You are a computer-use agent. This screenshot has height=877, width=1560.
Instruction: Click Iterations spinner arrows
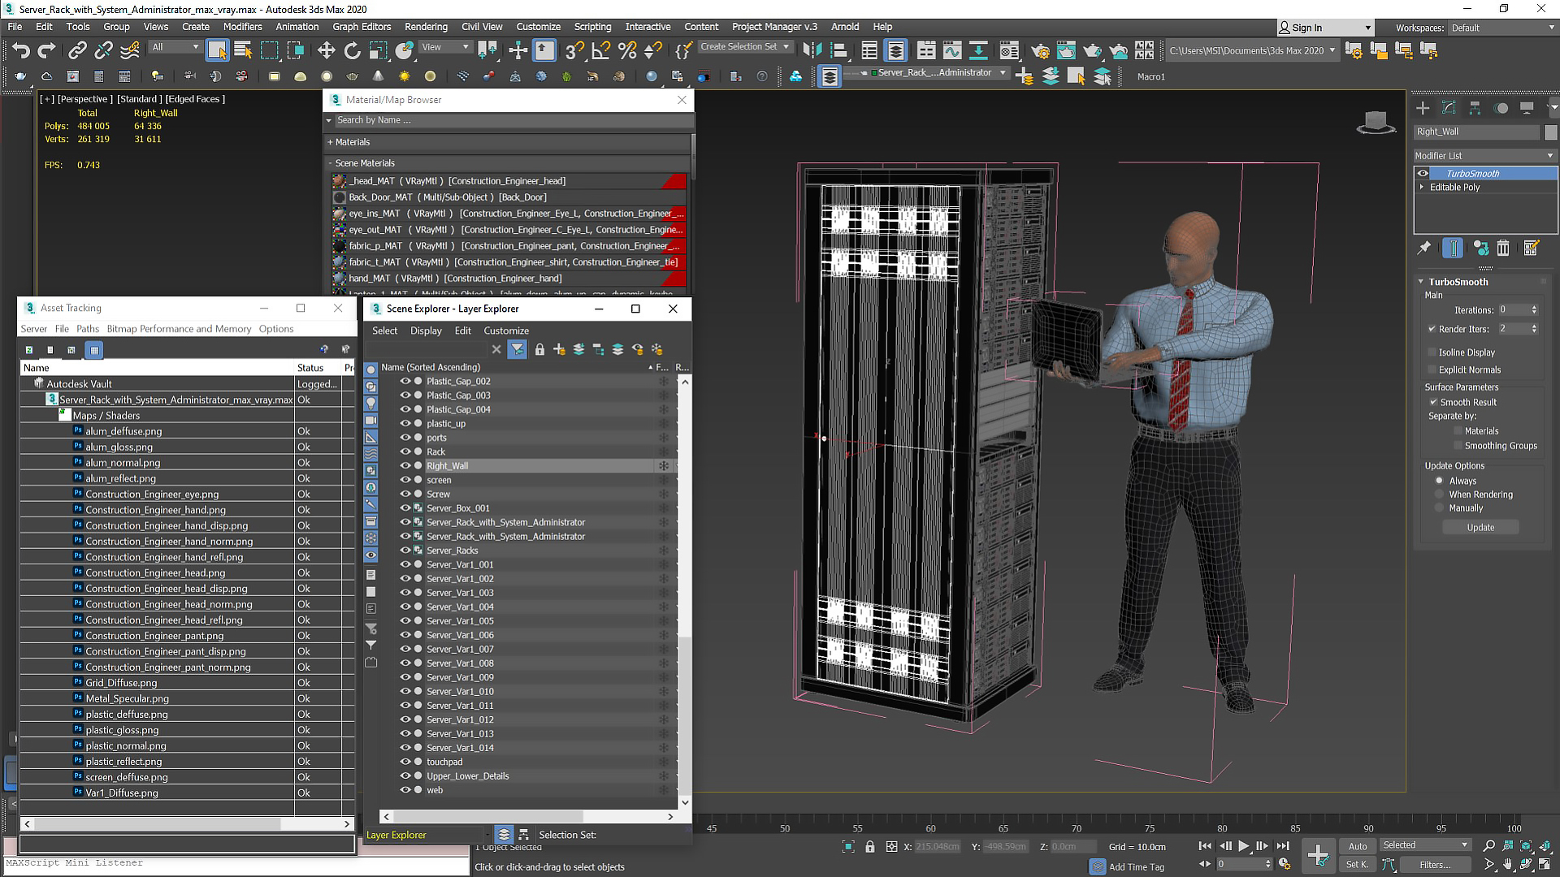pos(1534,309)
